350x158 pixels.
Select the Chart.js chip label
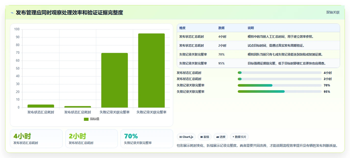(188, 137)
